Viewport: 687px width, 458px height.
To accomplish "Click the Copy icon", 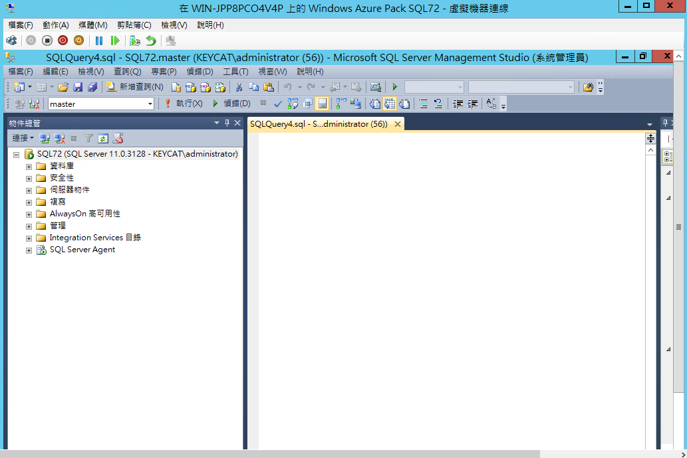I will [x=253, y=87].
